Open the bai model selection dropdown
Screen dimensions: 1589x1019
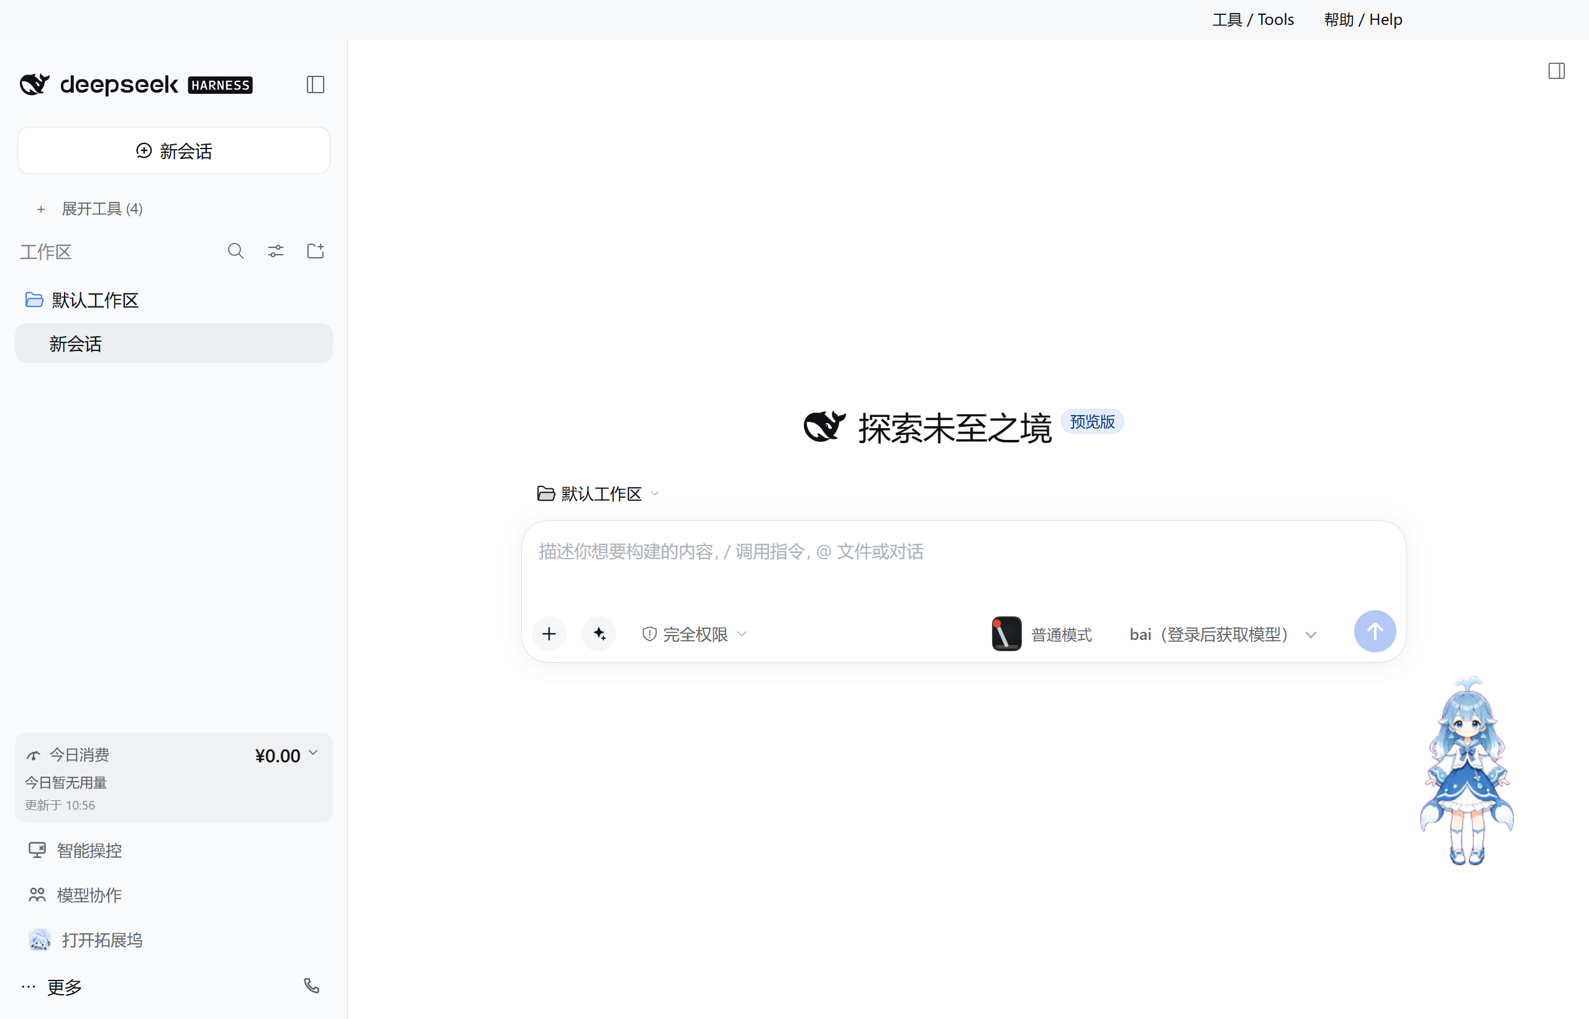point(1223,634)
